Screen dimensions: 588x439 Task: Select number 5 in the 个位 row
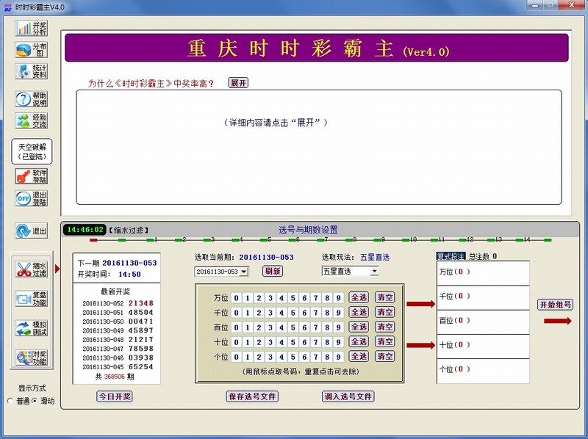[x=291, y=356]
